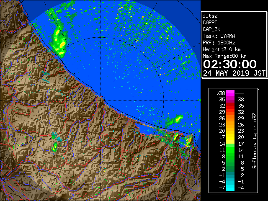Viewport: 268px width, 201px height.
Task: Click the large '02:30:00' timestamp
Action: 230,64
